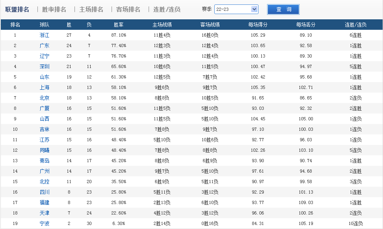Screen dimensions: 383x229
Task: Select the 35.50% win rate cell
Action: tap(119, 182)
